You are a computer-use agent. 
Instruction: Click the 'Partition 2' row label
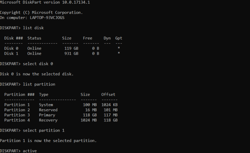pos(17,110)
